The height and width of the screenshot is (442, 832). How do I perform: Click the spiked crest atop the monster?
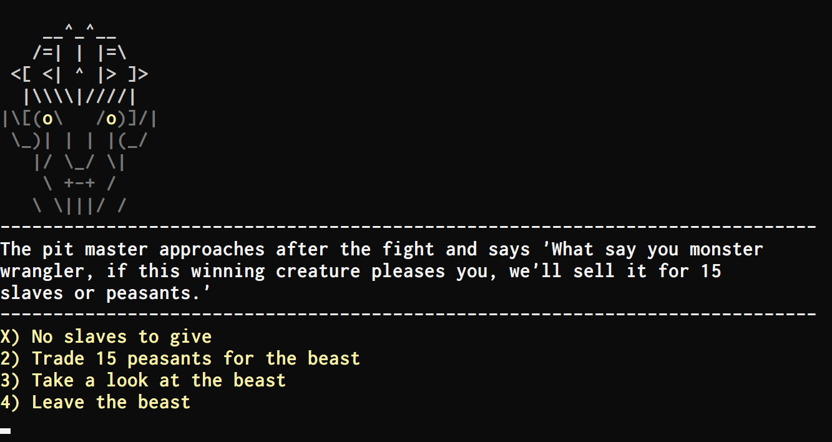click(79, 31)
